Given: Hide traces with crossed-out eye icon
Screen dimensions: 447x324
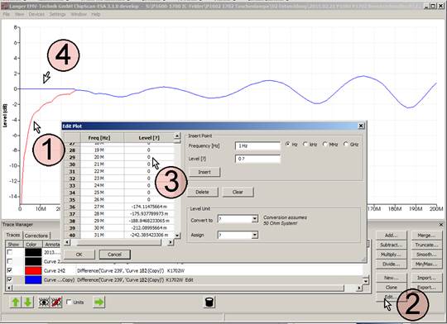Looking at the screenshot, I should (x=56, y=302).
